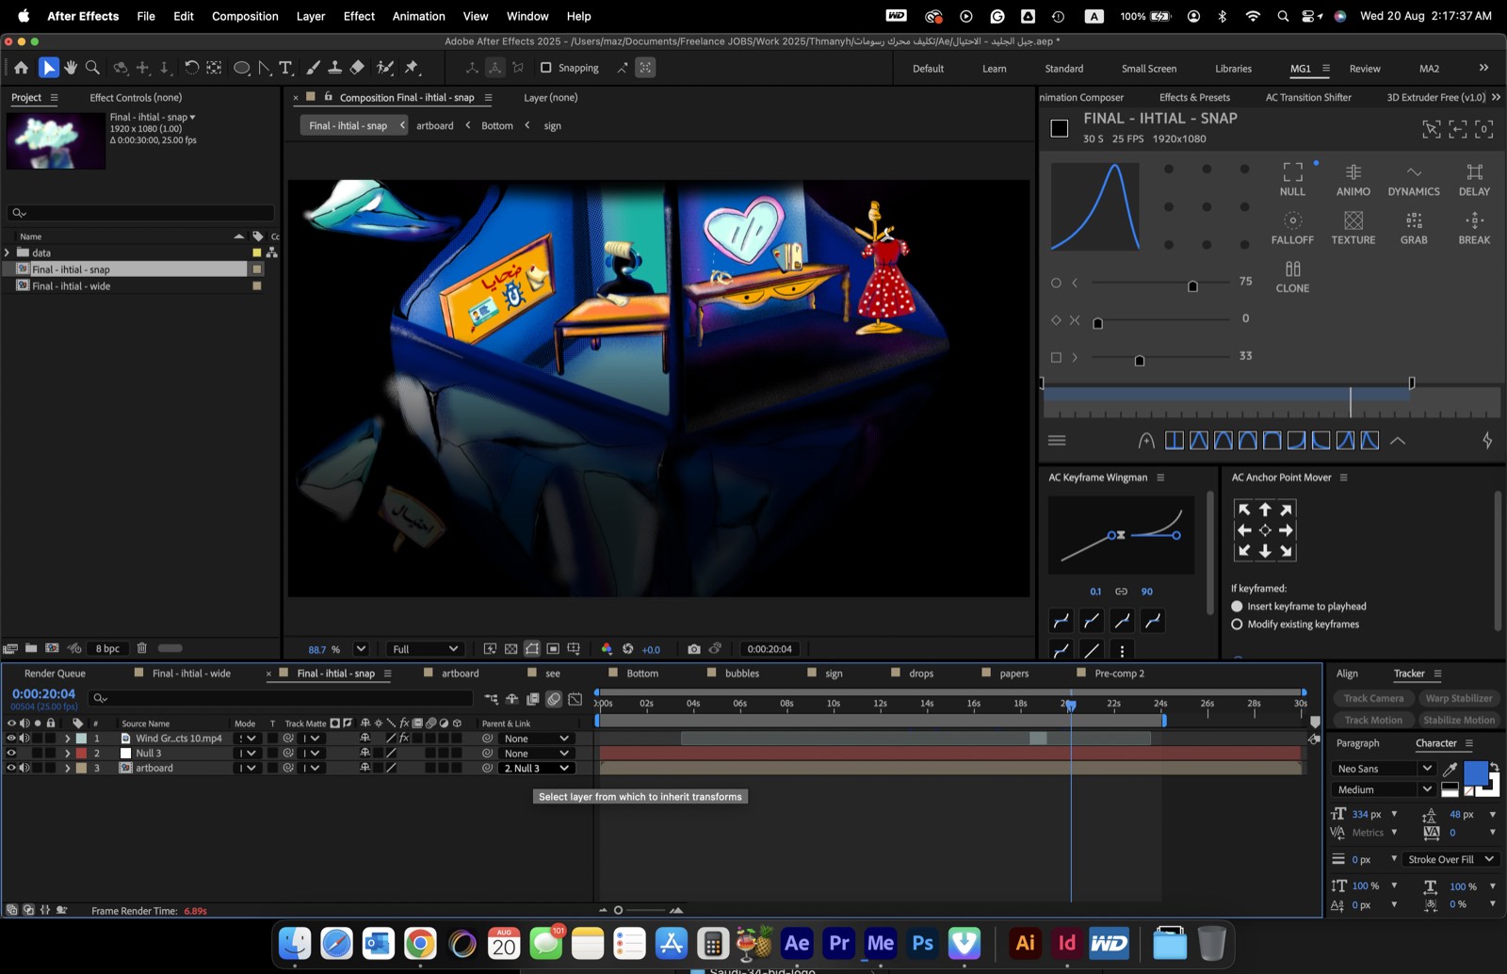
Task: Select Modify existing keyframes radio option
Action: pos(1237,625)
